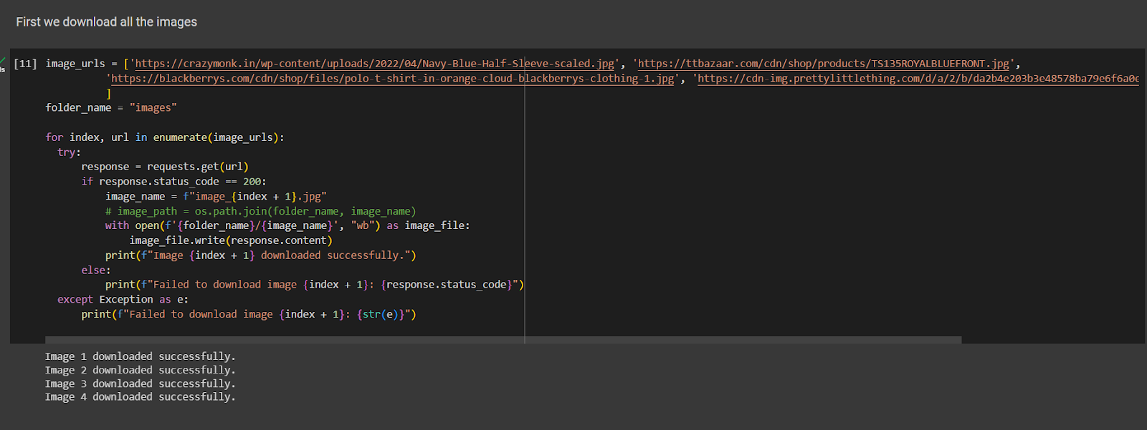Click the horizontal scrollbar under the code cell
Screen dimensions: 1147x430
[503, 340]
